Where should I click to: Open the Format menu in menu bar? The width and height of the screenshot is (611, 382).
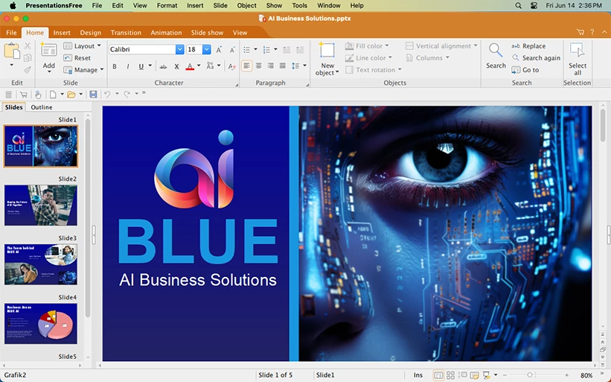(167, 5)
